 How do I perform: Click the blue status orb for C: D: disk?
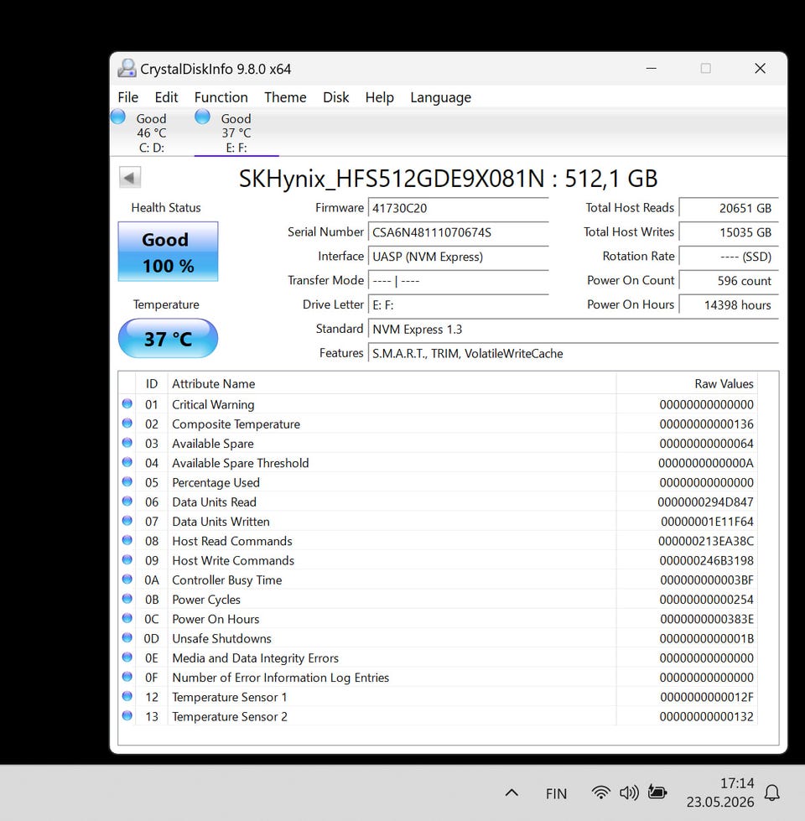[x=117, y=117]
